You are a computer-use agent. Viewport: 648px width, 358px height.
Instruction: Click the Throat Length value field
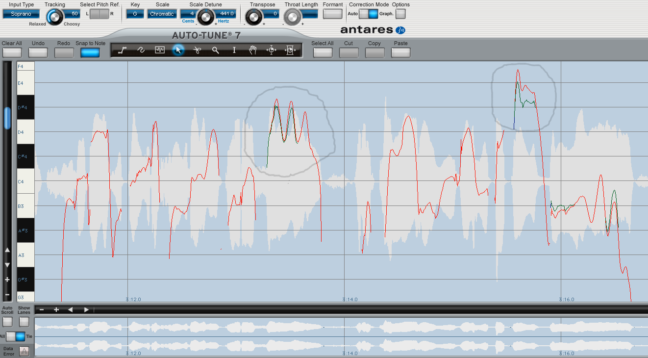[x=309, y=14]
